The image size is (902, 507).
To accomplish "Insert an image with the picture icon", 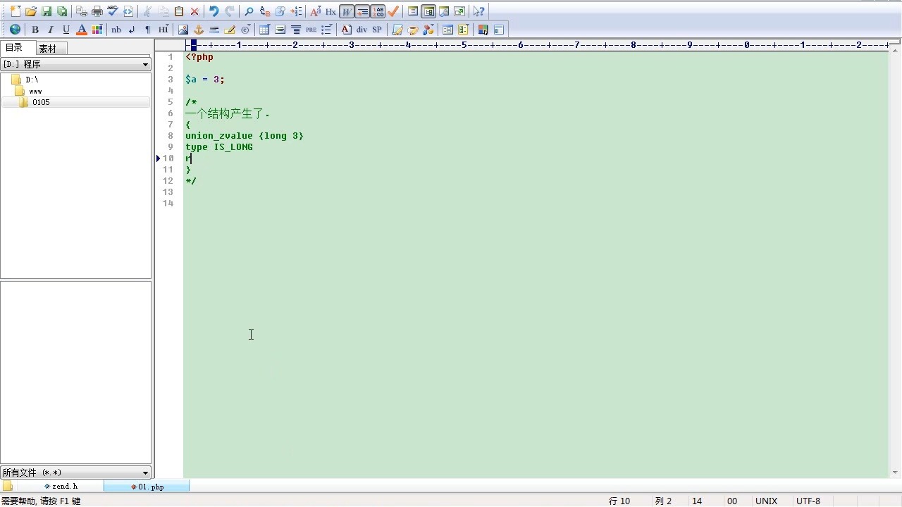I will point(183,30).
